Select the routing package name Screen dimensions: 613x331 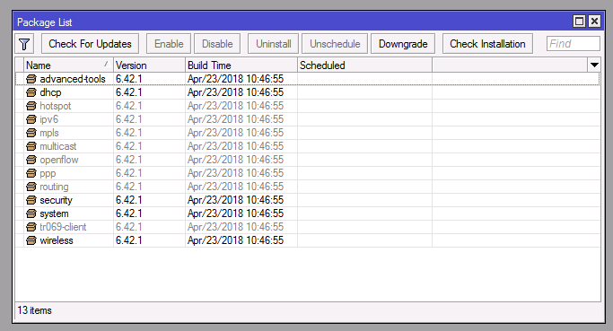(x=54, y=187)
